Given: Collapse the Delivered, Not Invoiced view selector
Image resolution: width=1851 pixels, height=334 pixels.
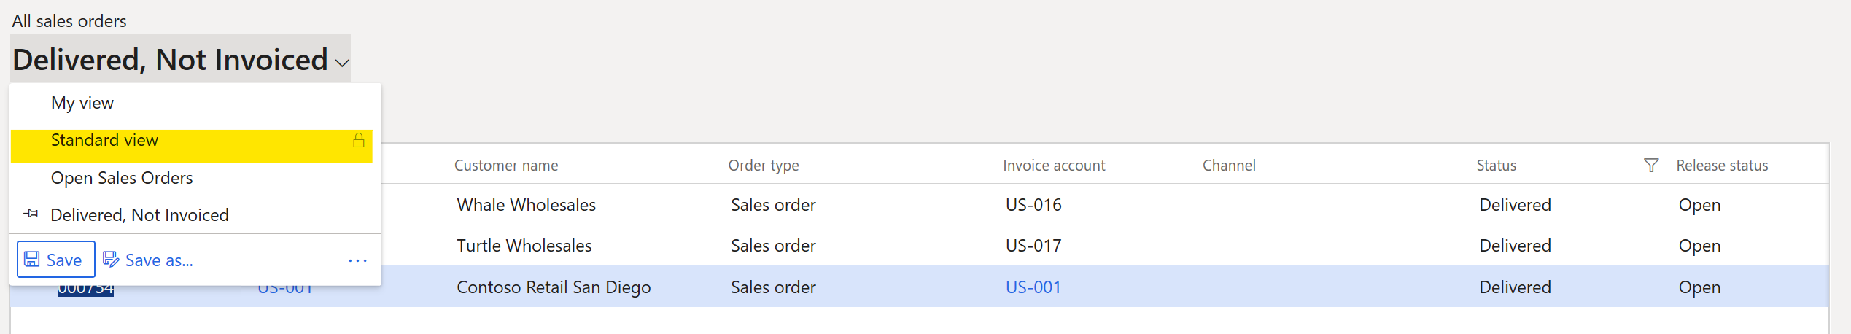Looking at the screenshot, I should tap(181, 58).
